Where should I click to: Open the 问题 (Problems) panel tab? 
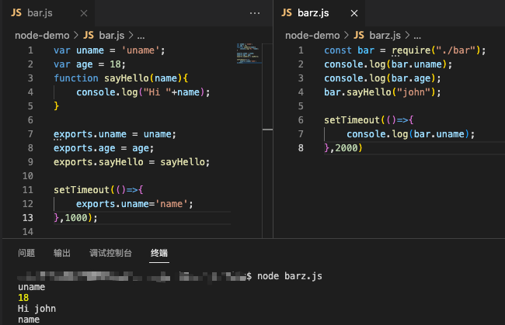pos(26,253)
